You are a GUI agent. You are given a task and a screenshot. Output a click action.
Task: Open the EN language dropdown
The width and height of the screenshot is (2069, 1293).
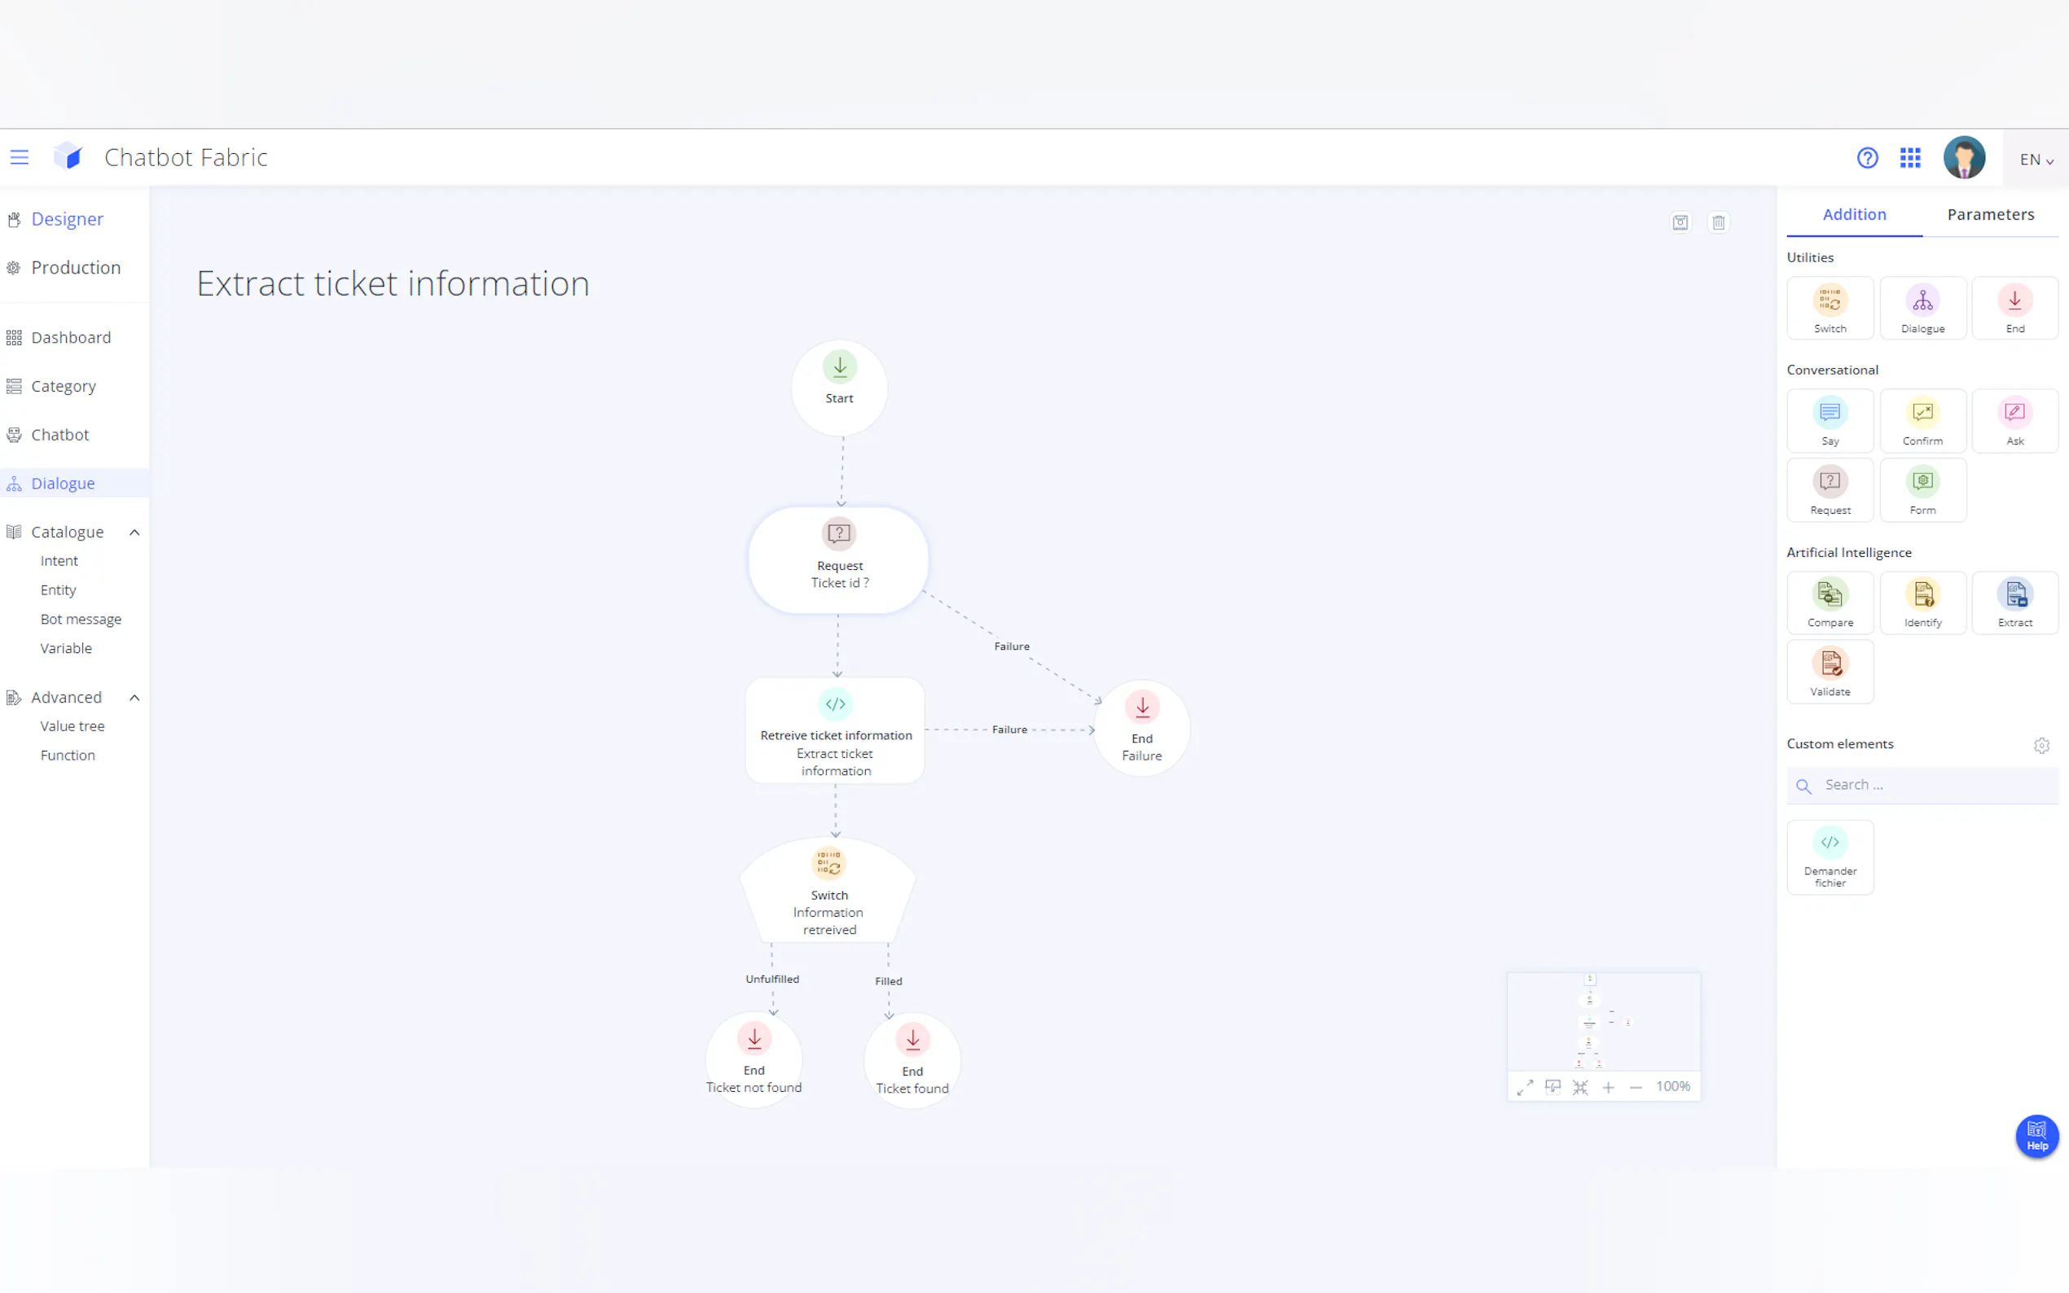coord(2036,160)
